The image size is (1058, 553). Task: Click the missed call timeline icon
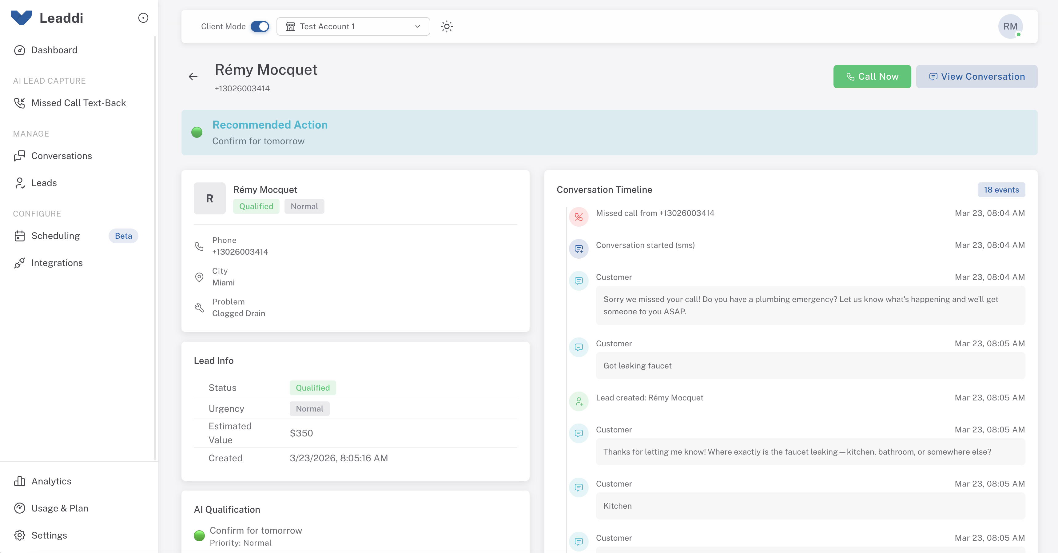pos(578,217)
